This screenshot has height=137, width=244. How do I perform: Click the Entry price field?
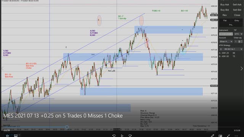click(x=237, y=21)
